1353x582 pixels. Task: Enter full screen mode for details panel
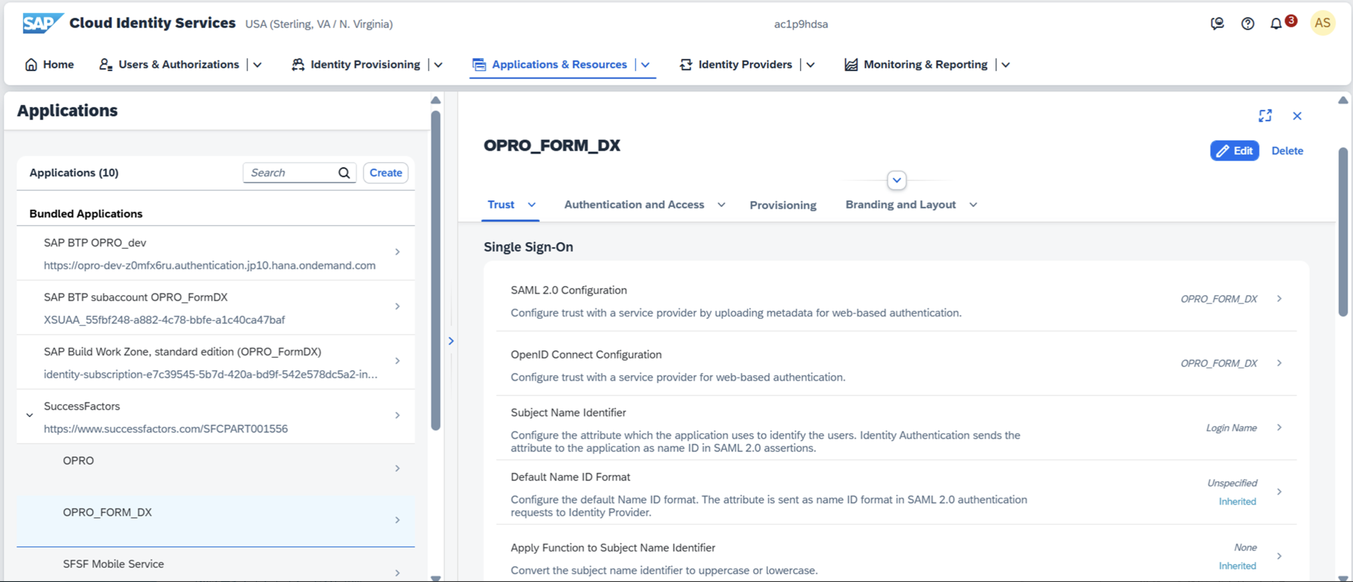tap(1265, 115)
